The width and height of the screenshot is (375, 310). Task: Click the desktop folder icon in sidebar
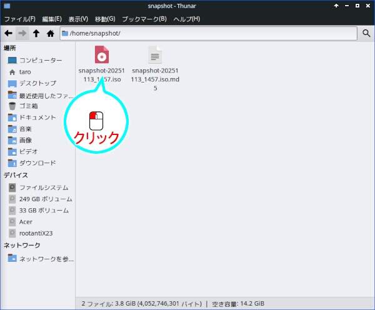pos(12,84)
